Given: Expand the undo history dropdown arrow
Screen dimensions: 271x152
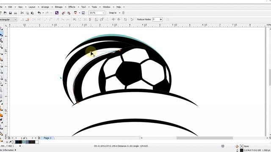Looking at the screenshot, I should pyautogui.click(x=43, y=13).
